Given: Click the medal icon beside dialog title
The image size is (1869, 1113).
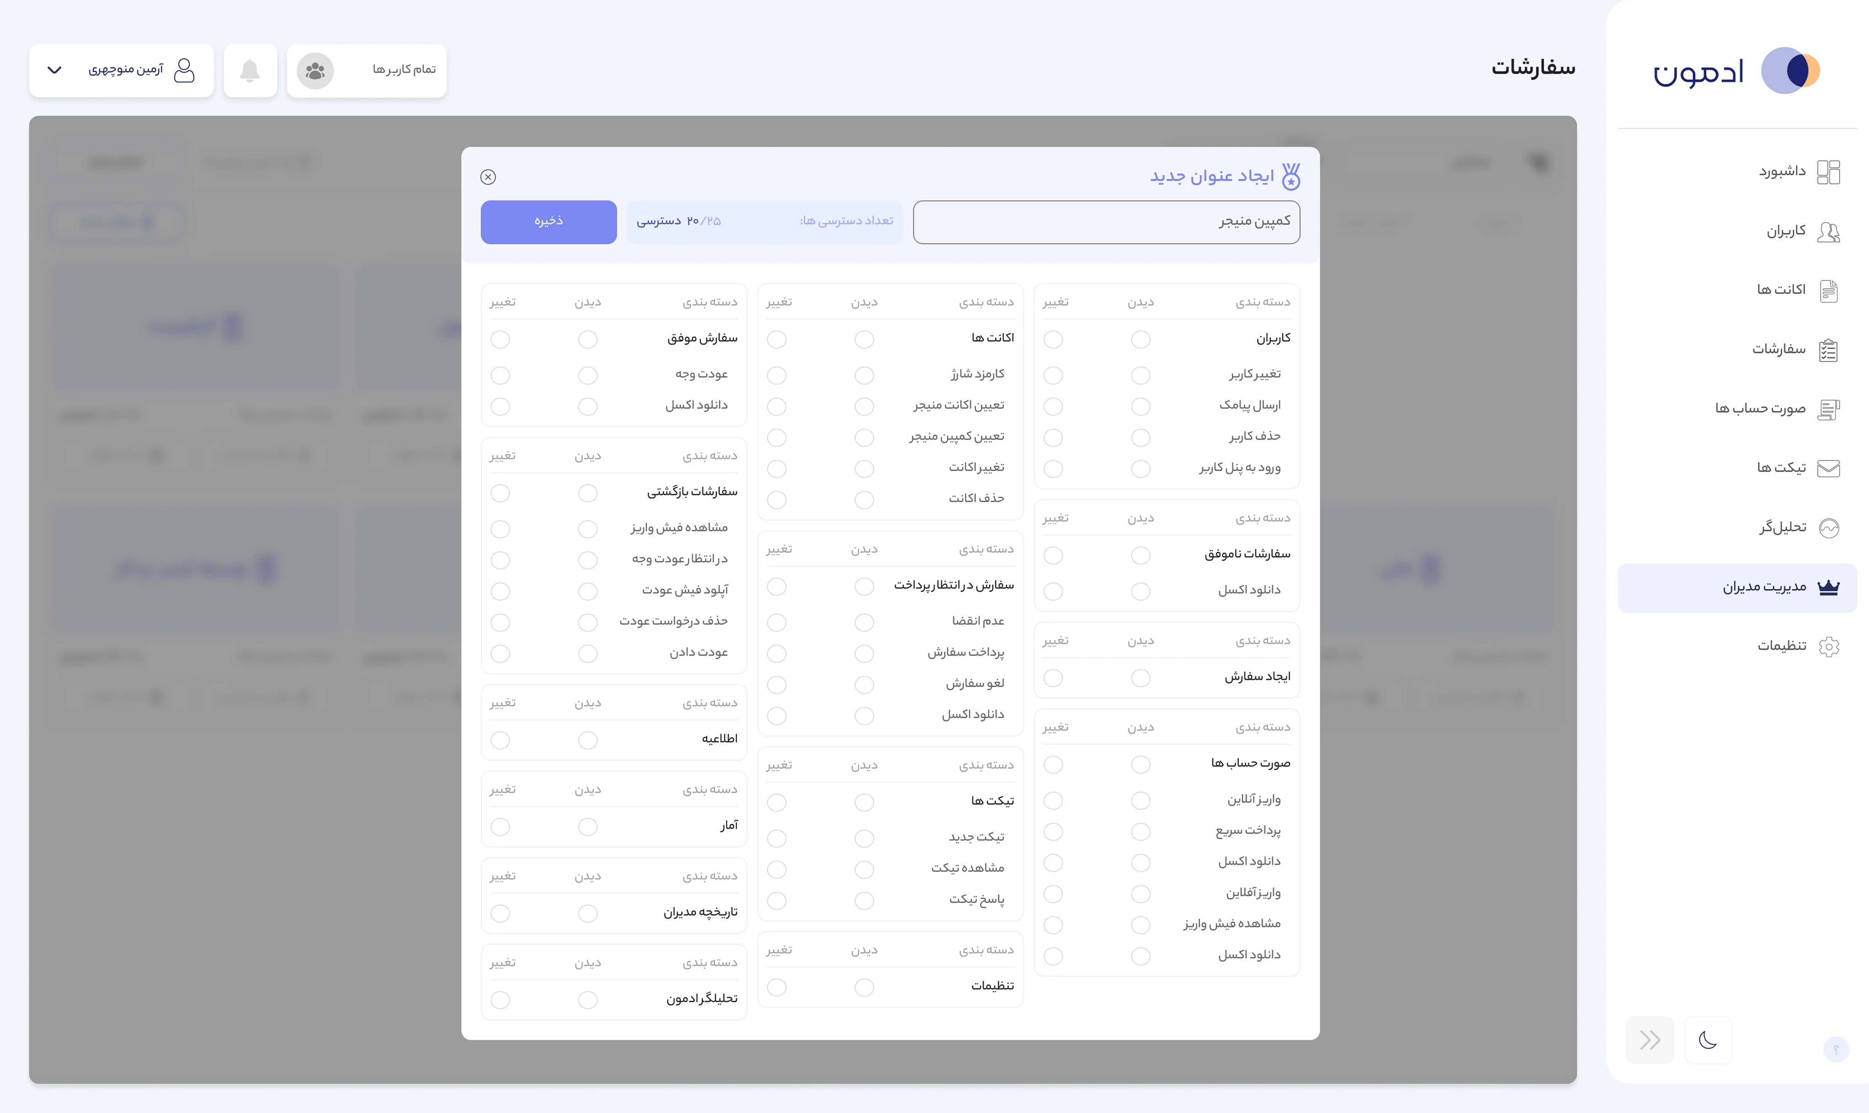Looking at the screenshot, I should coord(1291,176).
